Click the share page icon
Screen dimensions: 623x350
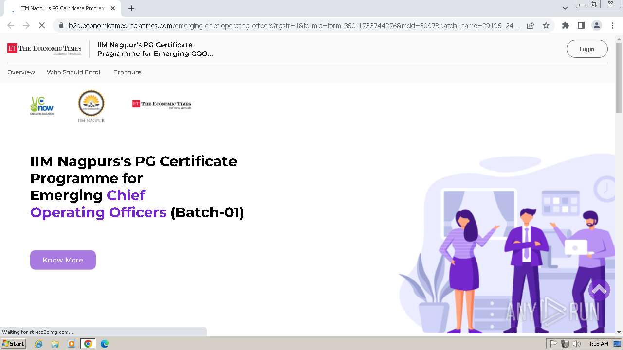[531, 25]
